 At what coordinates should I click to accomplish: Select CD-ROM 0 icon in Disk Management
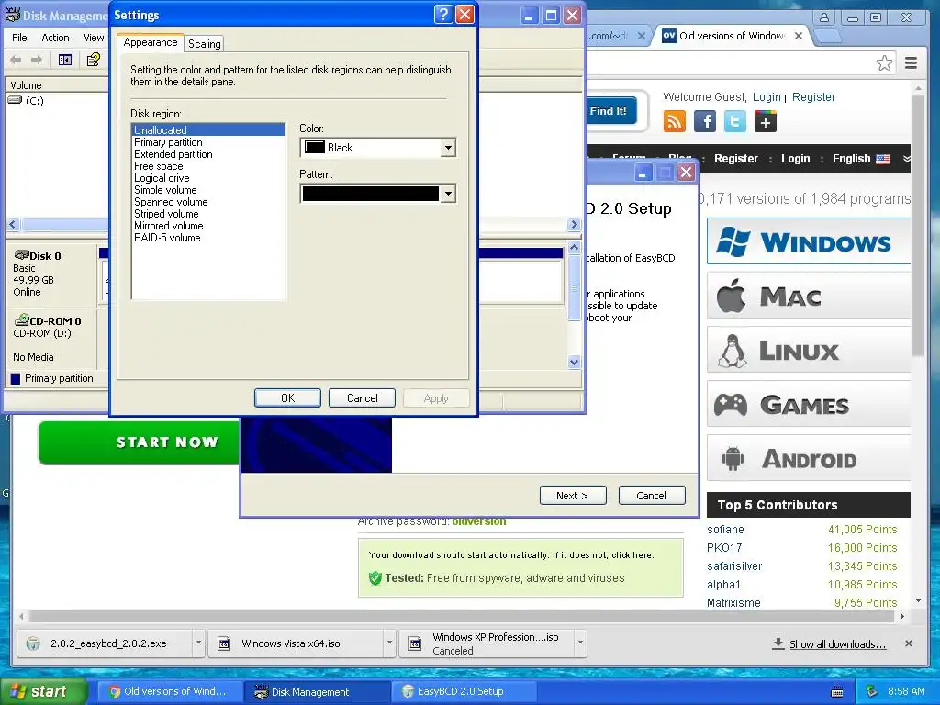[22, 319]
